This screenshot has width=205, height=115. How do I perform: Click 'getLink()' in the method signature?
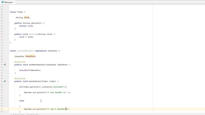tap(37, 23)
